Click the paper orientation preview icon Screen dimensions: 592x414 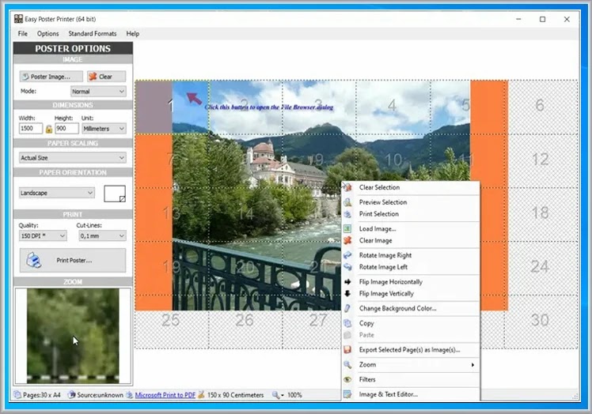(115, 194)
